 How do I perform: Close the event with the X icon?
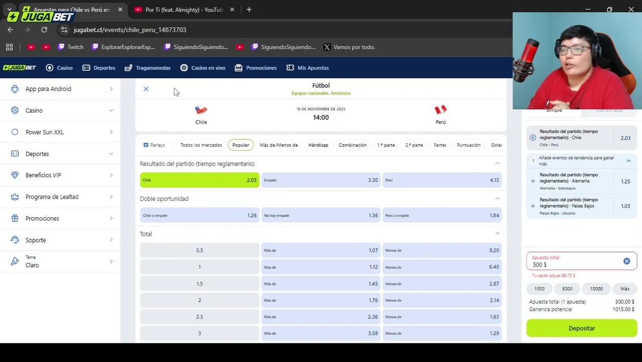(x=146, y=89)
